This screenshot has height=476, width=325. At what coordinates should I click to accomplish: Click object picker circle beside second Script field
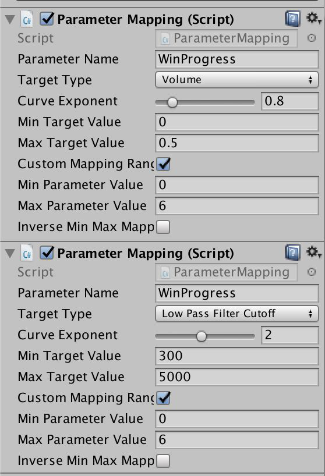coord(312,272)
